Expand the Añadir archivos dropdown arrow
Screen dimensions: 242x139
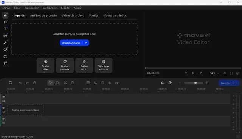pyautogui.click(x=86, y=43)
